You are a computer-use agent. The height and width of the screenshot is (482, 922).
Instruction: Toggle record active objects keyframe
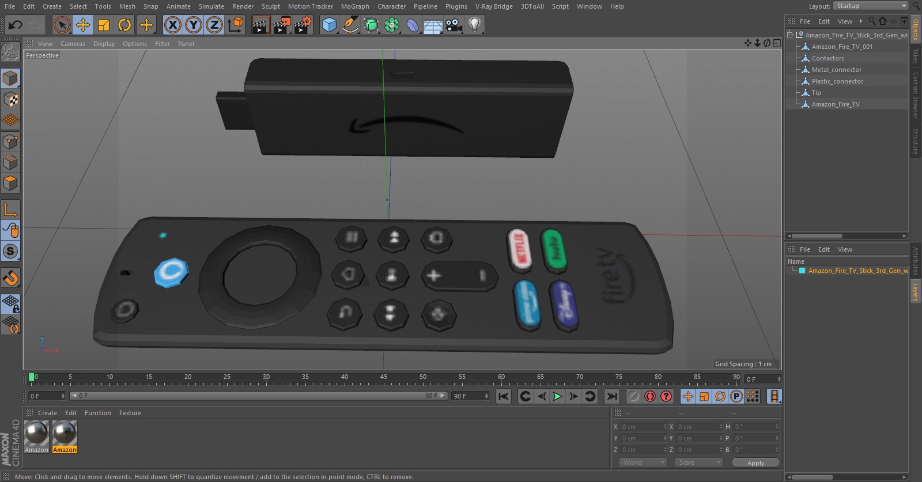tap(633, 396)
